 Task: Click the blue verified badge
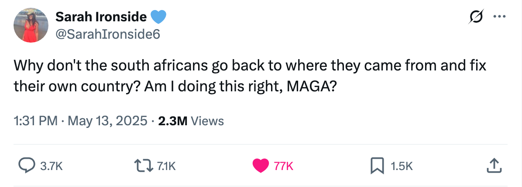[x=158, y=17]
